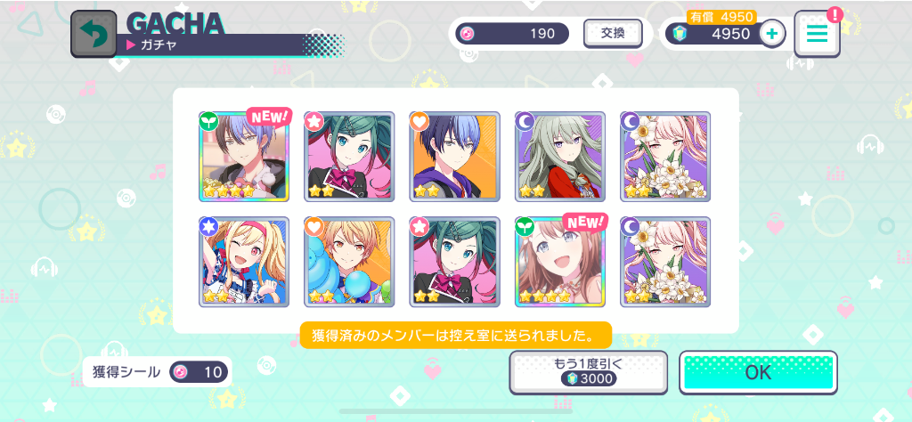This screenshot has width=912, height=422.
Task: Select the orange-haired boy with balloons card
Action: [x=349, y=262]
